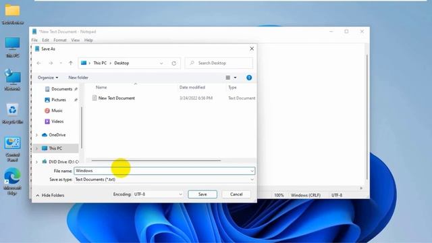Click the Save button
432x243 pixels.
click(x=202, y=194)
